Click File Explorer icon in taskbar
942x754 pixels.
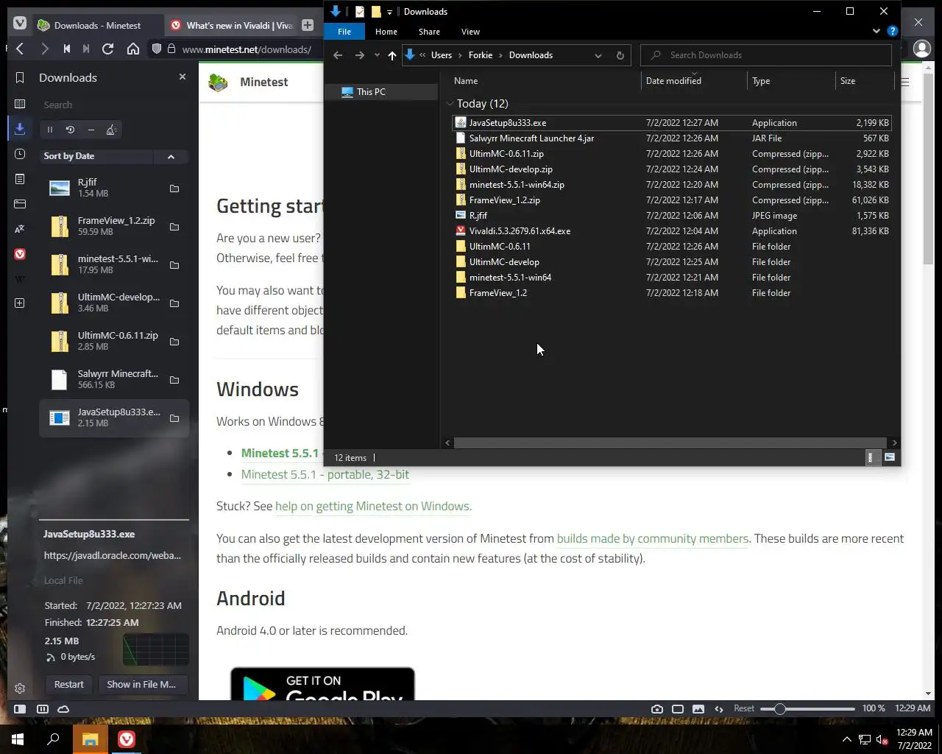(x=90, y=739)
